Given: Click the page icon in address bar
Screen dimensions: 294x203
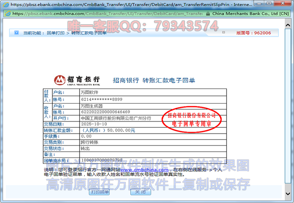Looking at the screenshot, I should click(x=8, y=13).
